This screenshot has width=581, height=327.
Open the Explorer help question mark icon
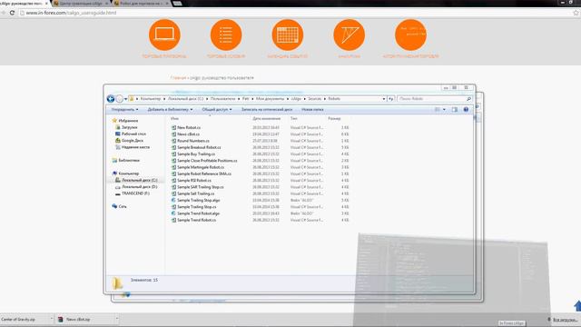[x=466, y=109]
